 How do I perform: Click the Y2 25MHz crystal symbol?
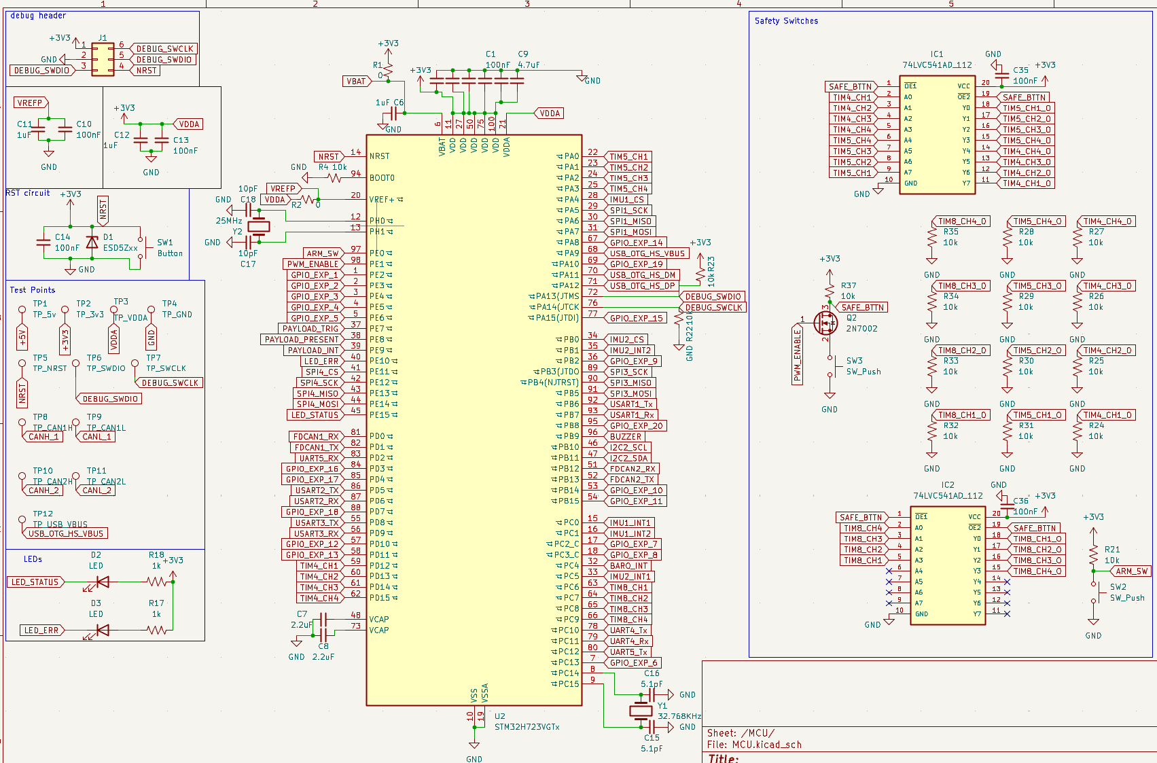click(258, 226)
